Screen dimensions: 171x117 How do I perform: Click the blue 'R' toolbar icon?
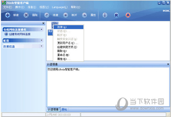pyautogui.click(x=116, y=15)
